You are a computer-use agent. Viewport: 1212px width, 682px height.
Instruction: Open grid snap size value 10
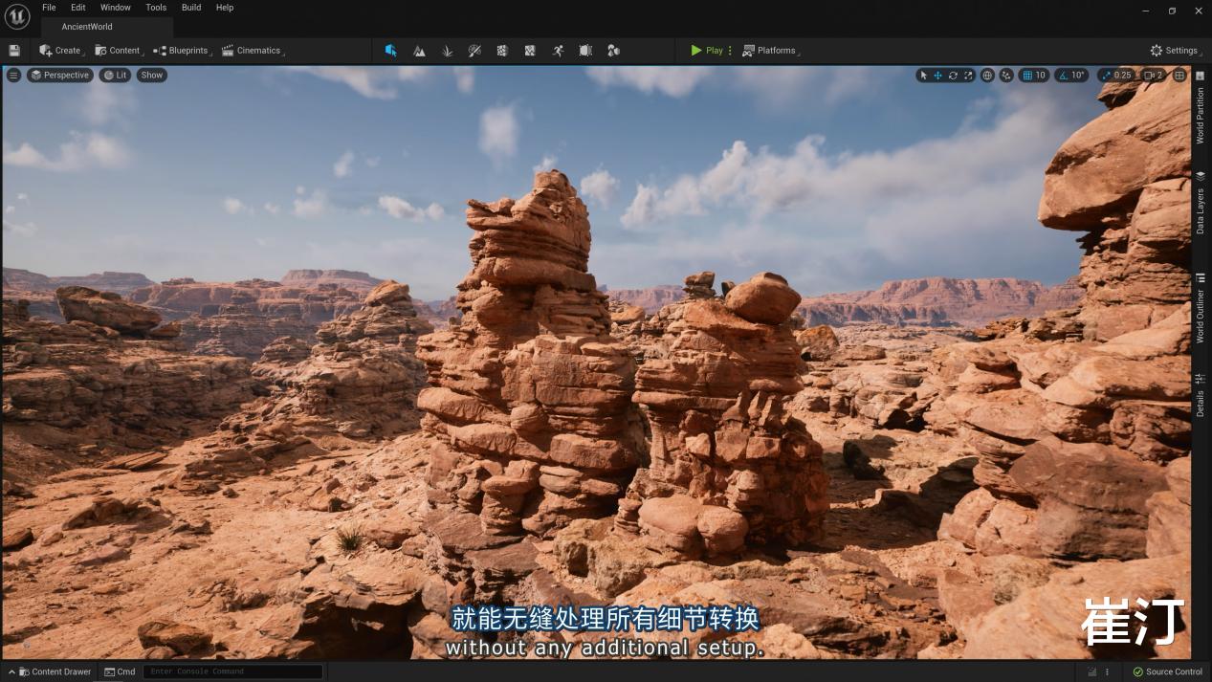1041,76
